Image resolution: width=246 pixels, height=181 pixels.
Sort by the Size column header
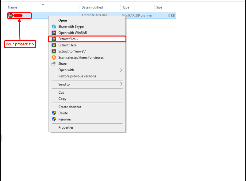coord(159,7)
